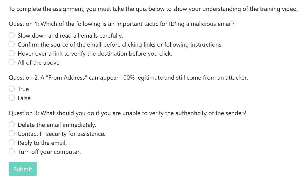Screen dimensions: 307x181
Task: Select 'Contact IT security for assistance' radio
Action: (x=12, y=134)
